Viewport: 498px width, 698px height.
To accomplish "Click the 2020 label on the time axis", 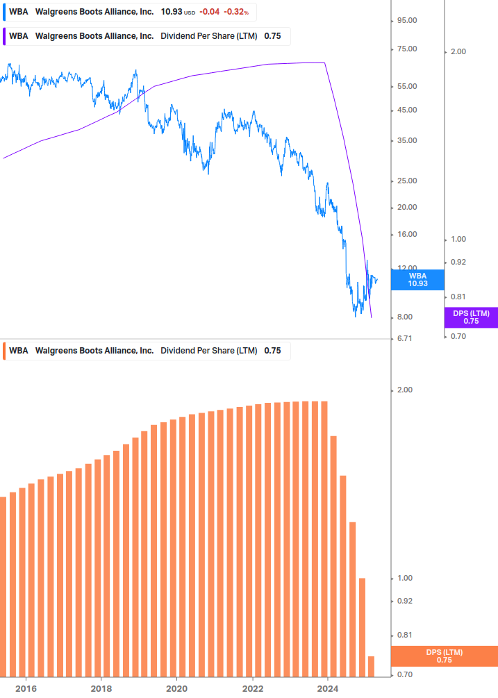I will click(176, 689).
